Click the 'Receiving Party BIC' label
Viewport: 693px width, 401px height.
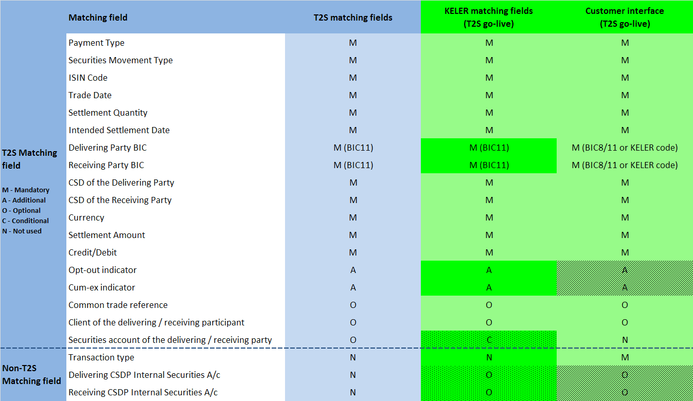coord(106,165)
